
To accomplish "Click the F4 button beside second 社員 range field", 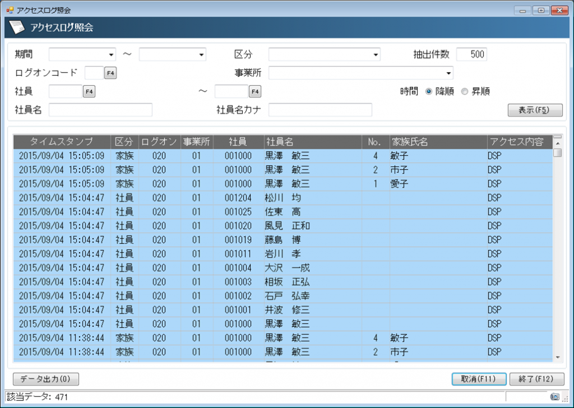I will pos(255,91).
